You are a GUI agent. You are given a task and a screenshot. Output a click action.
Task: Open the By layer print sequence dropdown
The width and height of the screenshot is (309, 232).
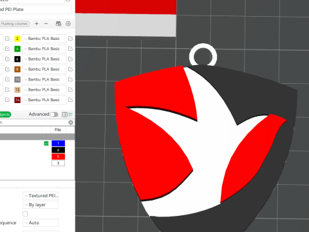41,205
